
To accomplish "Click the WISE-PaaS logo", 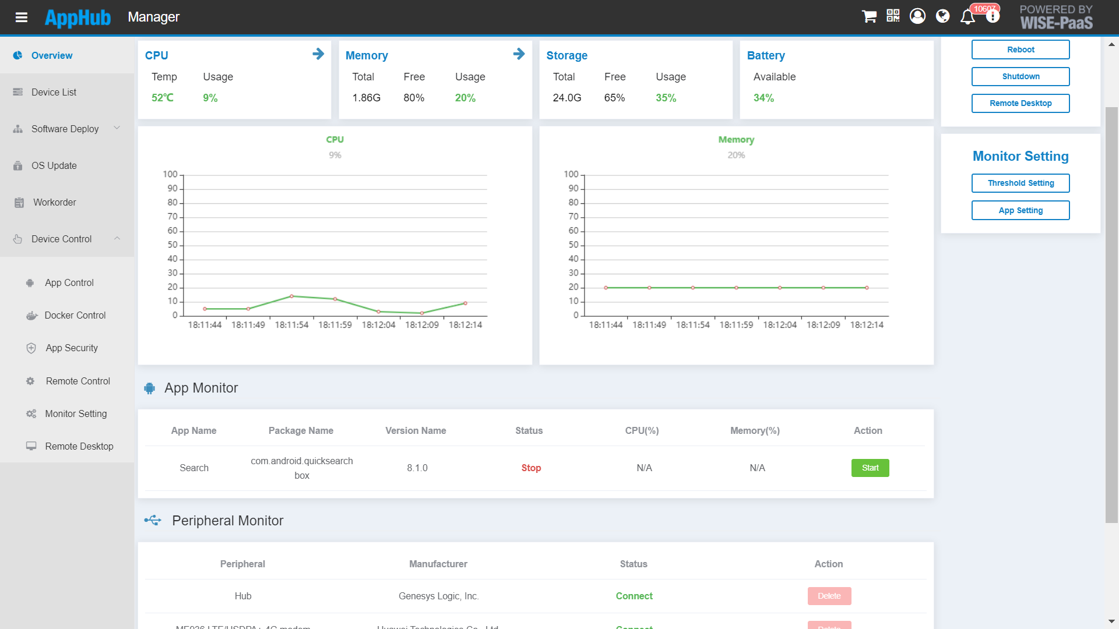I will coord(1056,17).
